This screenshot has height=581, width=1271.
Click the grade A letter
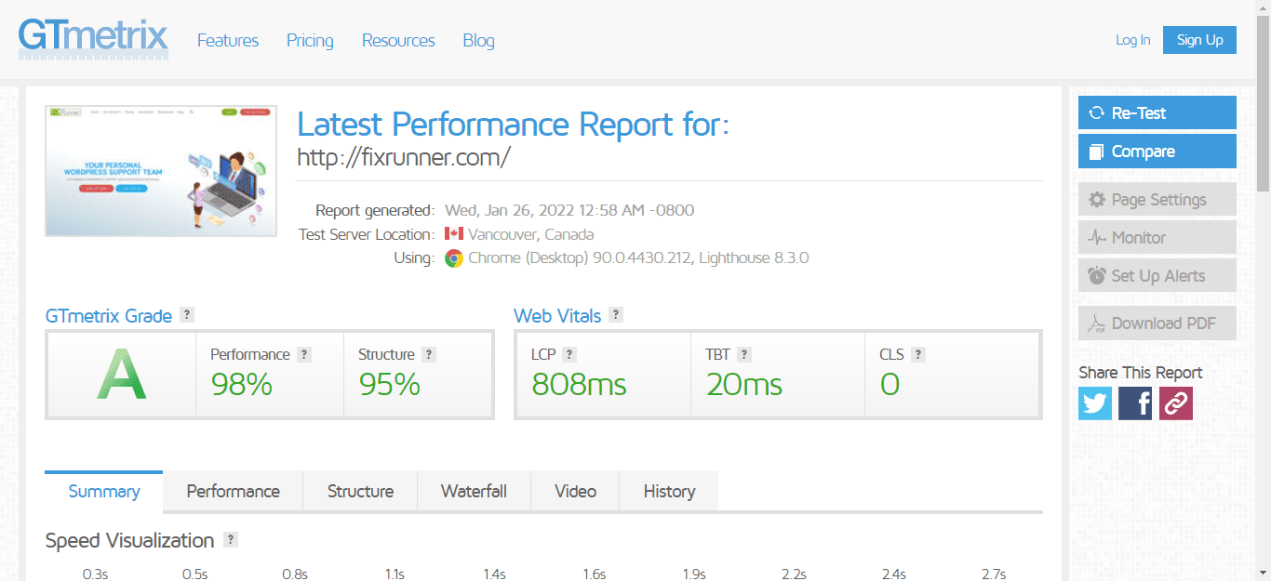pos(122,376)
